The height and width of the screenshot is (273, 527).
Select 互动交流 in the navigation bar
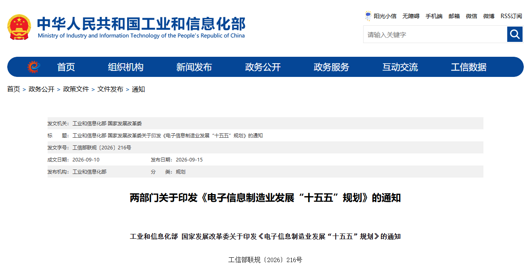[x=400, y=67]
